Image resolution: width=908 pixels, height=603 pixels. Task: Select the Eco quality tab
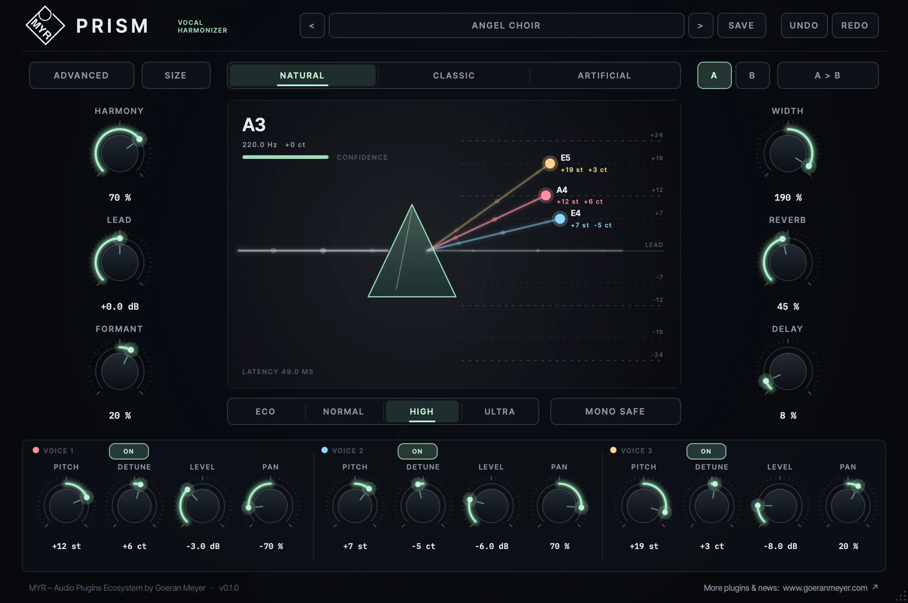pyautogui.click(x=266, y=411)
